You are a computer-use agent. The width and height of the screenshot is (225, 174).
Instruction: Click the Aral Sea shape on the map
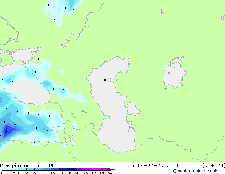tap(174, 73)
